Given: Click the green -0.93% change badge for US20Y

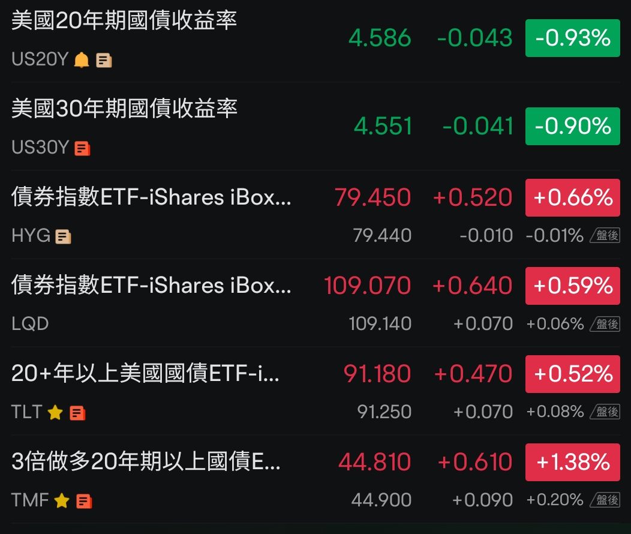Looking at the screenshot, I should 572,38.
